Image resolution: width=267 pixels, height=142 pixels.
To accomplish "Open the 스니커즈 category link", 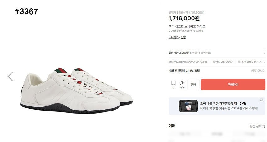I will coord(174,37).
